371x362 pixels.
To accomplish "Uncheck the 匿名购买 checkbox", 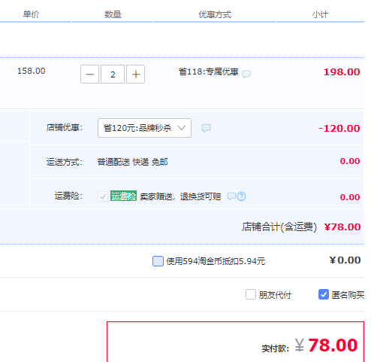I will (x=324, y=294).
